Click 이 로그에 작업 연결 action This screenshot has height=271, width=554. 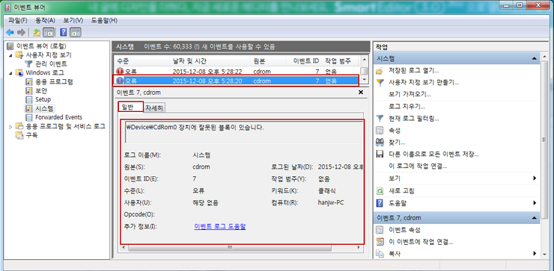click(418, 166)
